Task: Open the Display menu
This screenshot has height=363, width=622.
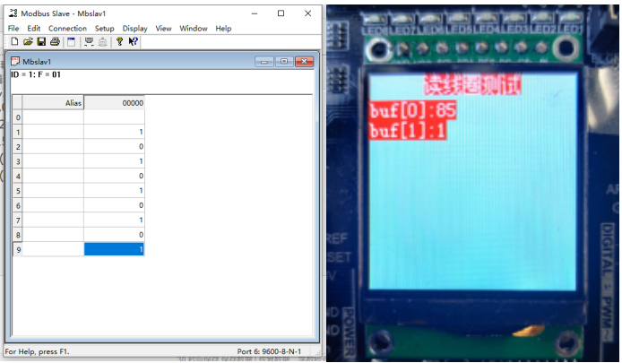Action: tap(134, 28)
